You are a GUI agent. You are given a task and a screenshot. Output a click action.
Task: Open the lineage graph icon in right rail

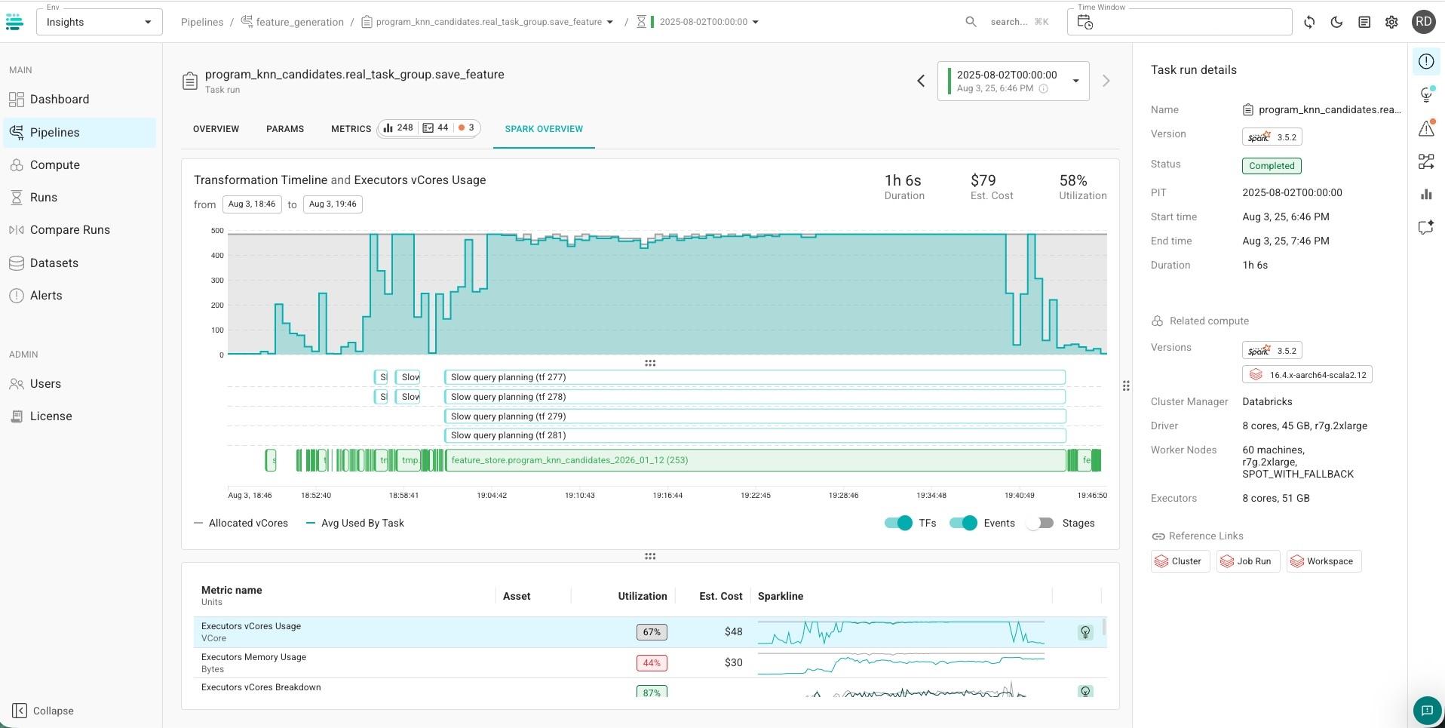[x=1426, y=161]
